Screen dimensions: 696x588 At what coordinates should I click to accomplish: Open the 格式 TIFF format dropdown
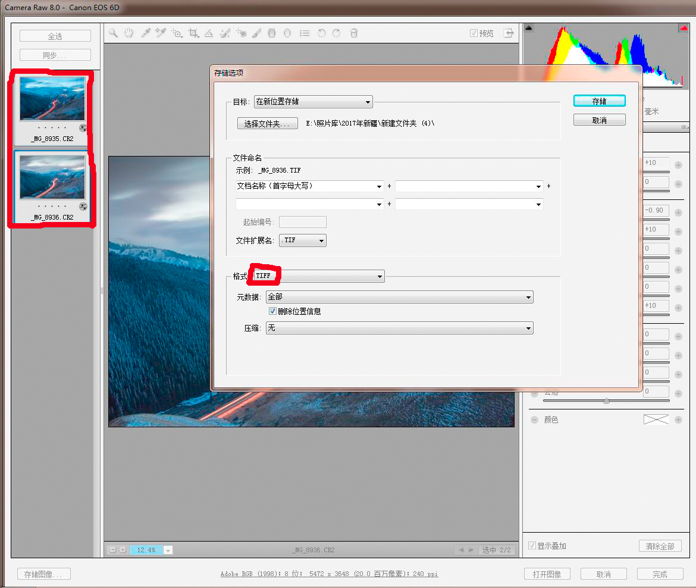point(319,276)
